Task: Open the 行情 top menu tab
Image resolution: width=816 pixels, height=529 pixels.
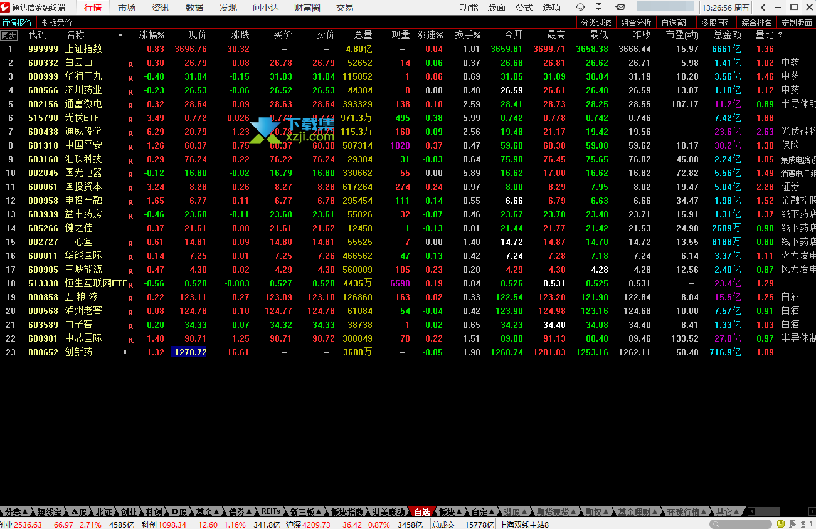Action: click(x=92, y=8)
